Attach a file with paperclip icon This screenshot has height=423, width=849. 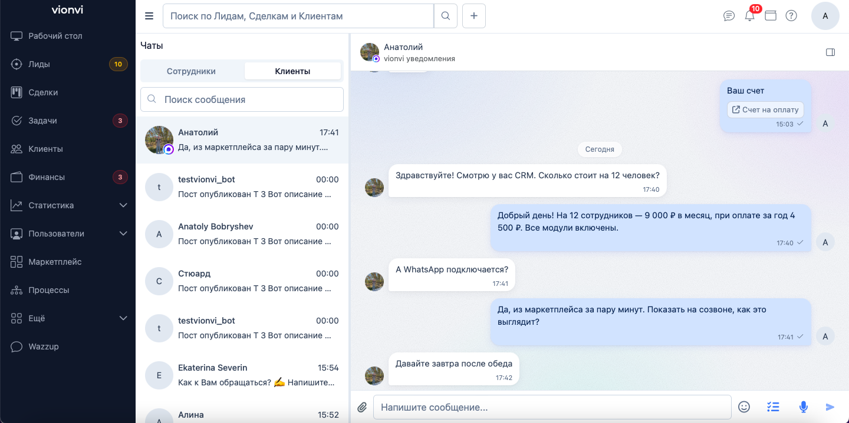coord(362,407)
